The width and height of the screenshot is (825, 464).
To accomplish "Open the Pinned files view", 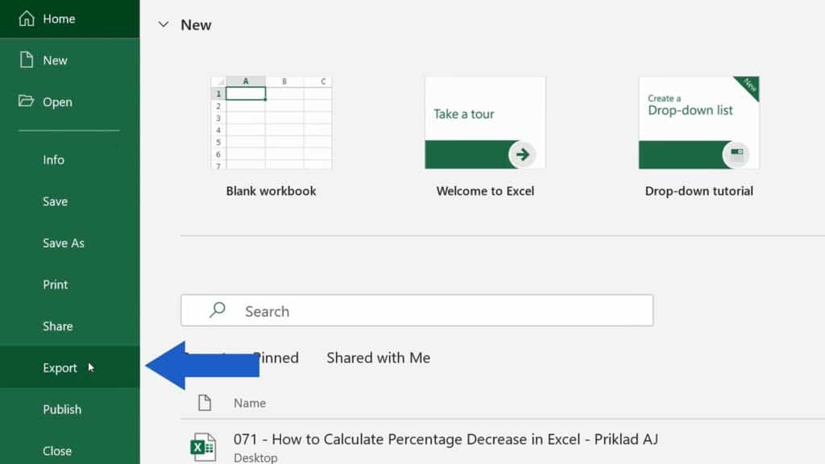I will coord(279,358).
